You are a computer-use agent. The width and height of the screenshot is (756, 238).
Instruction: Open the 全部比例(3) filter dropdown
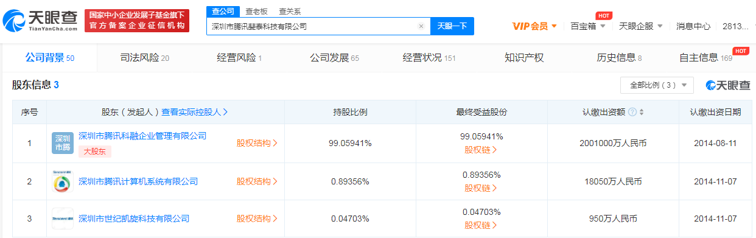tap(657, 85)
